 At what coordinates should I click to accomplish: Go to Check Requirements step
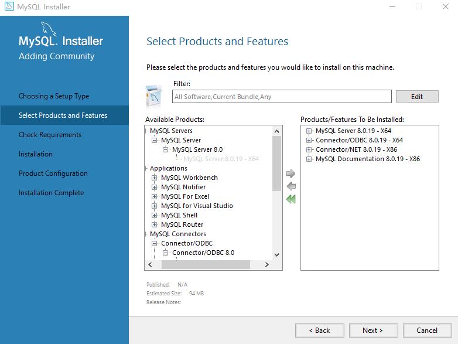tap(50, 134)
